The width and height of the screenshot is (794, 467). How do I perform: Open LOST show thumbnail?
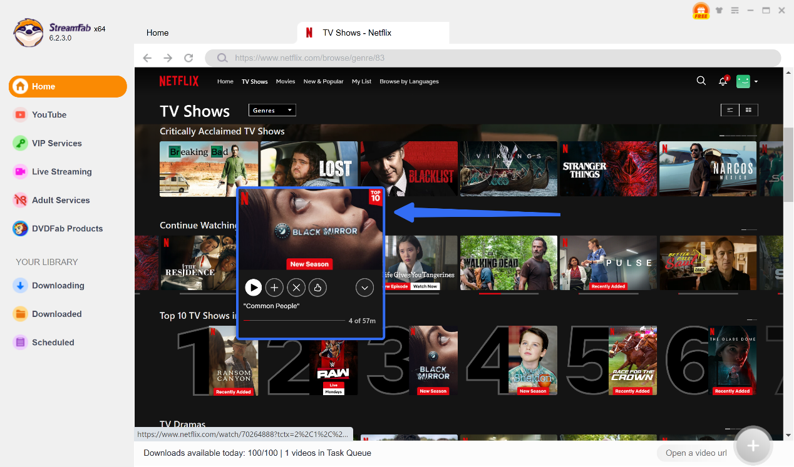pos(310,164)
